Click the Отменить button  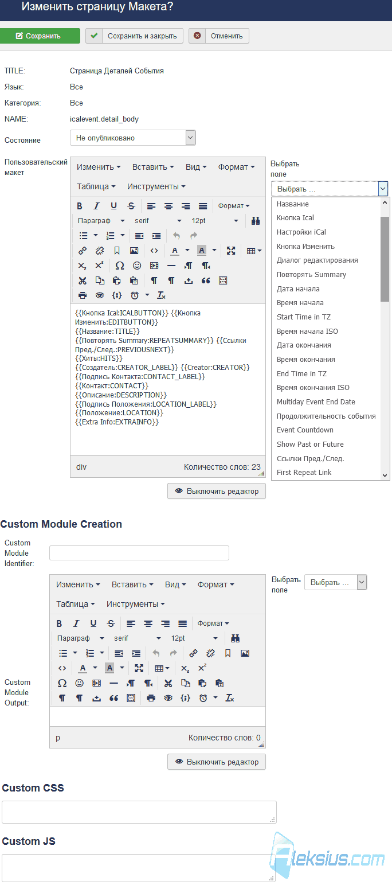pyautogui.click(x=219, y=36)
